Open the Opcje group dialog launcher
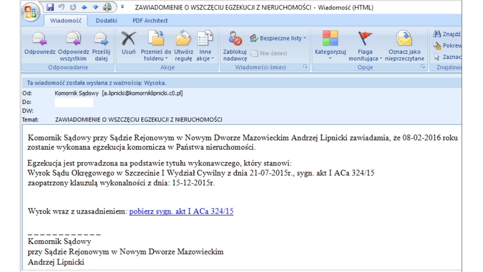This screenshot has height=272, width=483. coord(423,67)
